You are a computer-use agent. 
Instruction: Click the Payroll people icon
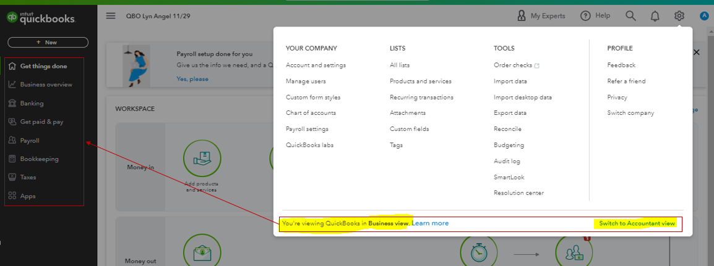coord(13,140)
